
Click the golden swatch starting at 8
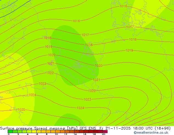tap(48, 131)
